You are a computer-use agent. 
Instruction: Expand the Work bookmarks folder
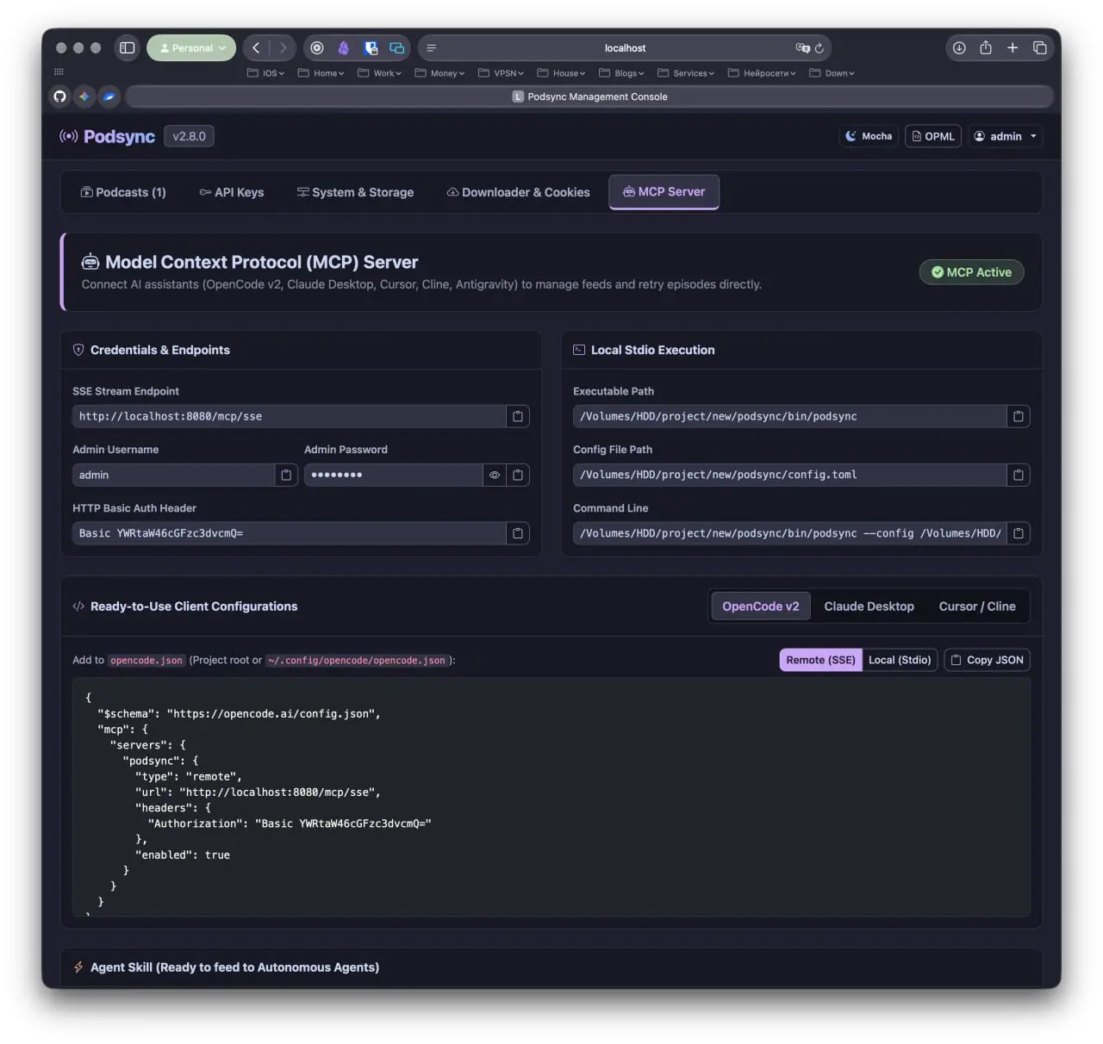tap(380, 73)
